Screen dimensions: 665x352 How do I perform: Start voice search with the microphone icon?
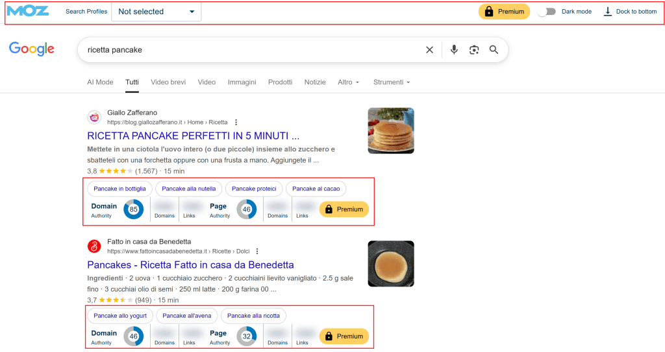(x=454, y=49)
